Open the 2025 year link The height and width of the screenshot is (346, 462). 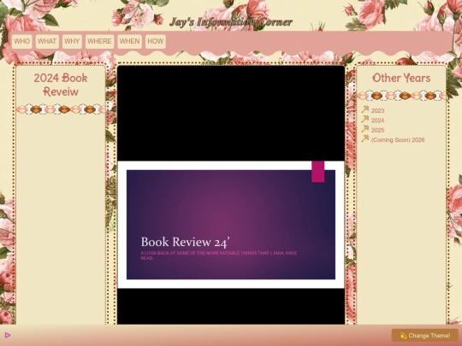[x=377, y=130]
